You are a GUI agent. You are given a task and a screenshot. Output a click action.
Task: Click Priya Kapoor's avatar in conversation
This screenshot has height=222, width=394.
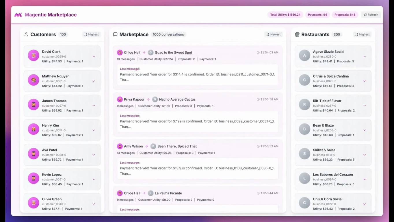pyautogui.click(x=120, y=99)
